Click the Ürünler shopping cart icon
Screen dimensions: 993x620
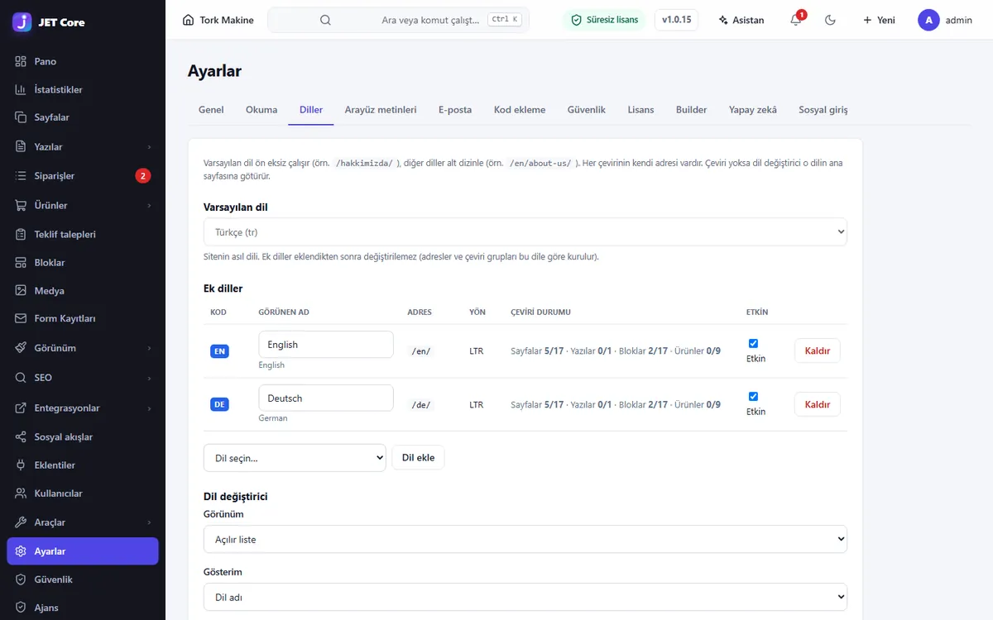21,205
